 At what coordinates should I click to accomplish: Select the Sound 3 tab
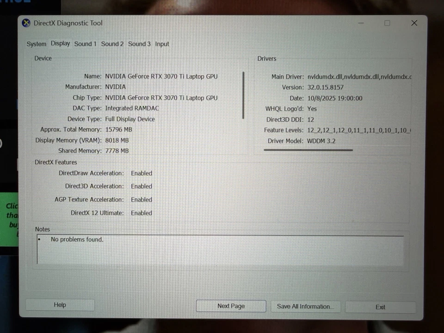coord(139,43)
